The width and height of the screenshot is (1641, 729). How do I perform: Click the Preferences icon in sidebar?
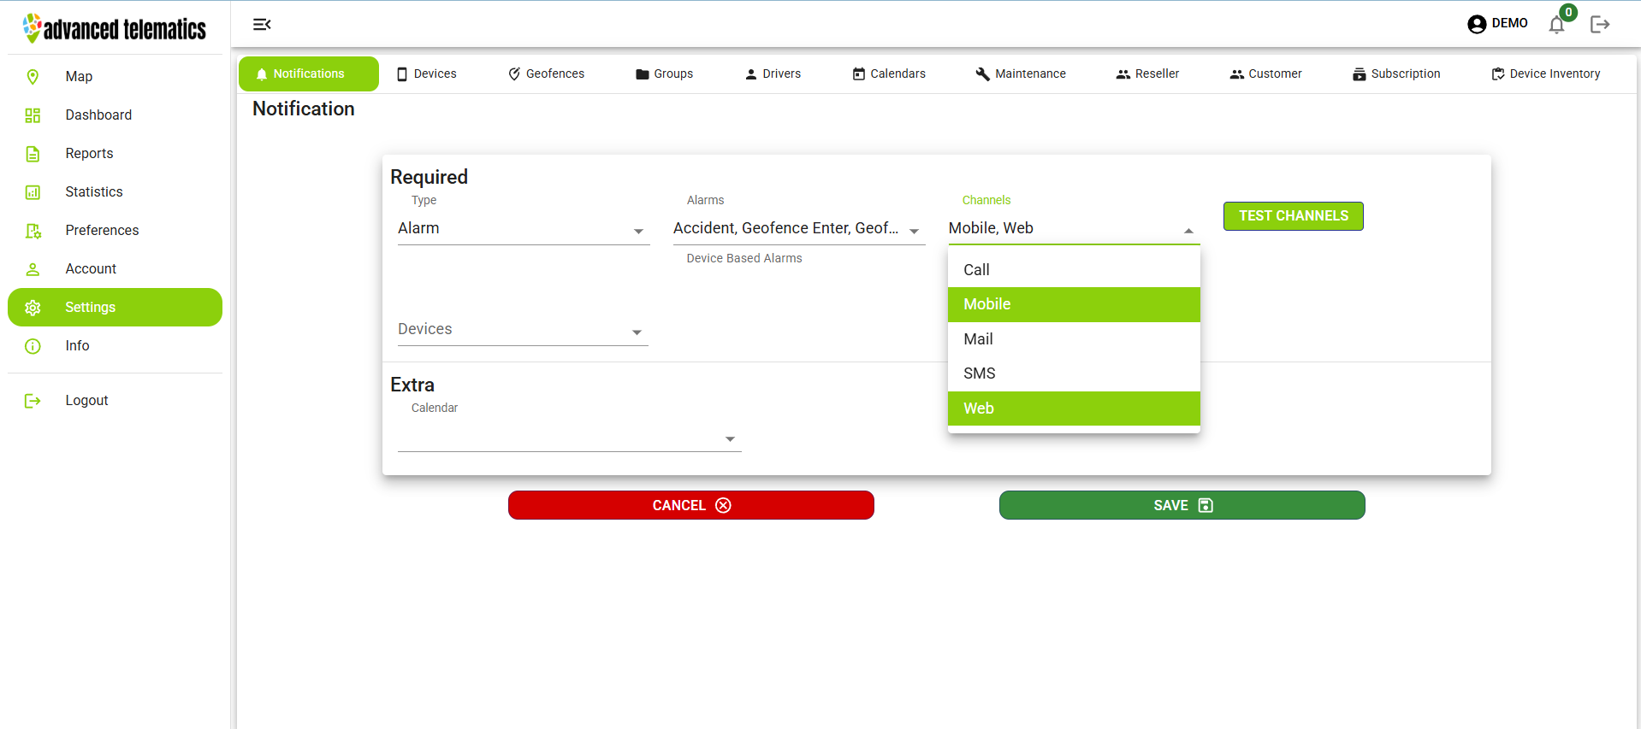[33, 231]
